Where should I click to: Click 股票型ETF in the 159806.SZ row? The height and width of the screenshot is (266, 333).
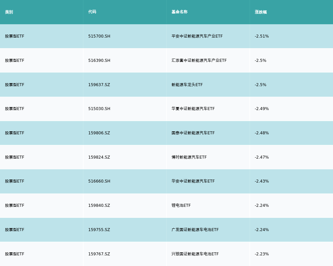point(15,133)
